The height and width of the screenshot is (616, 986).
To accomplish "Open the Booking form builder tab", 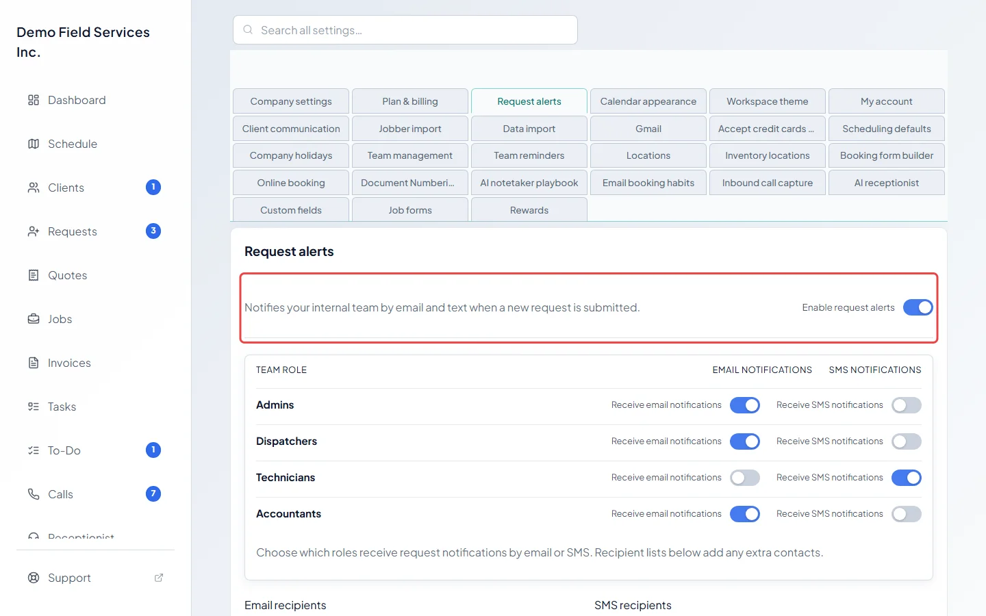I will [887, 155].
